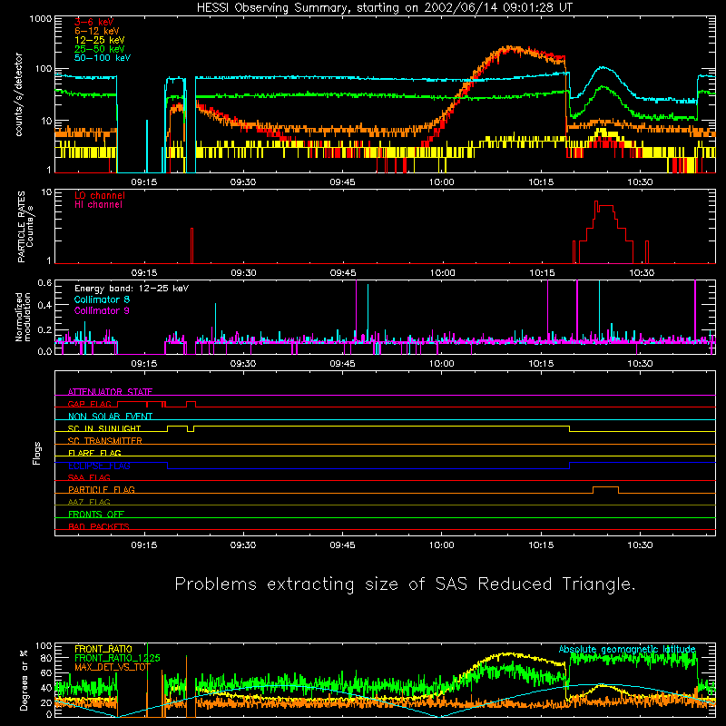726x726 pixels.
Task: Click the SAA_FLAG label
Action: coord(89,477)
